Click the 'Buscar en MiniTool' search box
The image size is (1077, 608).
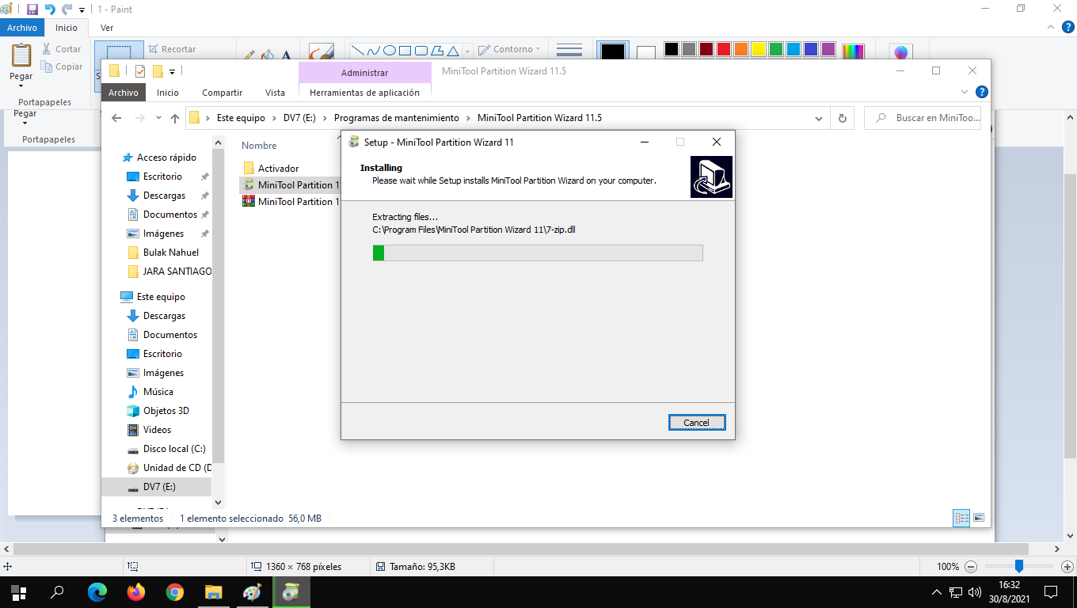point(923,118)
